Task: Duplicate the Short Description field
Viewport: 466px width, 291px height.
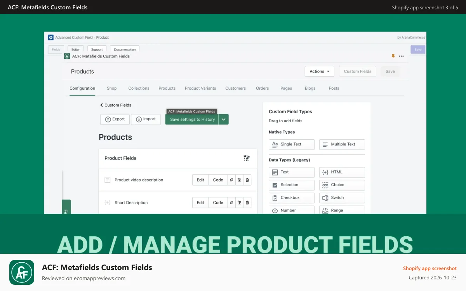Action: pos(231,203)
